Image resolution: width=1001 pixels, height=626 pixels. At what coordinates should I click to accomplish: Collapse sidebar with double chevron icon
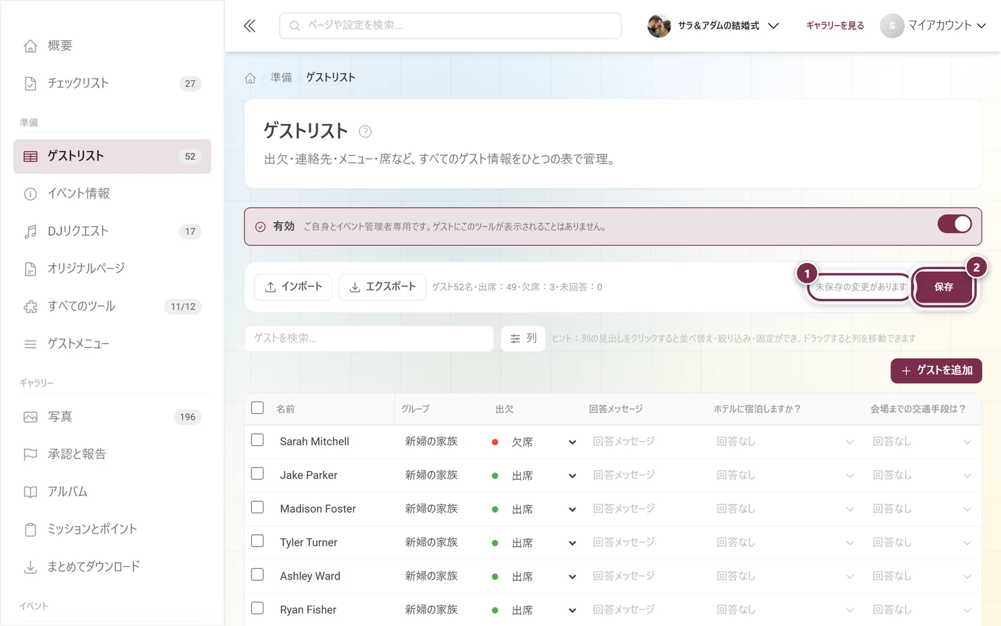click(x=250, y=26)
